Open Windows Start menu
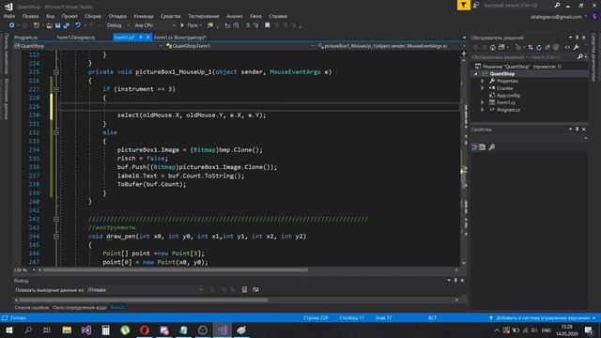The height and width of the screenshot is (338, 601). click(8, 330)
